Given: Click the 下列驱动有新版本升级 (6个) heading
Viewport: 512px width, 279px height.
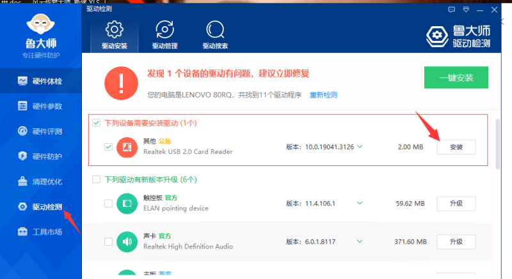Looking at the screenshot, I should 150,179.
